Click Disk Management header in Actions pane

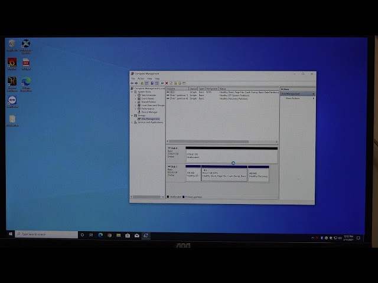click(298, 94)
